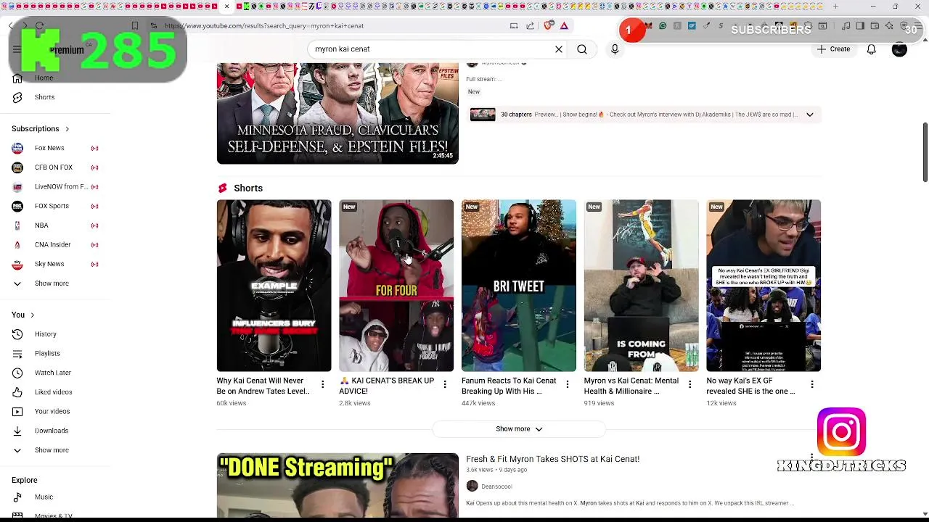Click the 30 chapters preview thumbnail
This screenshot has height=522, width=929.
483,115
